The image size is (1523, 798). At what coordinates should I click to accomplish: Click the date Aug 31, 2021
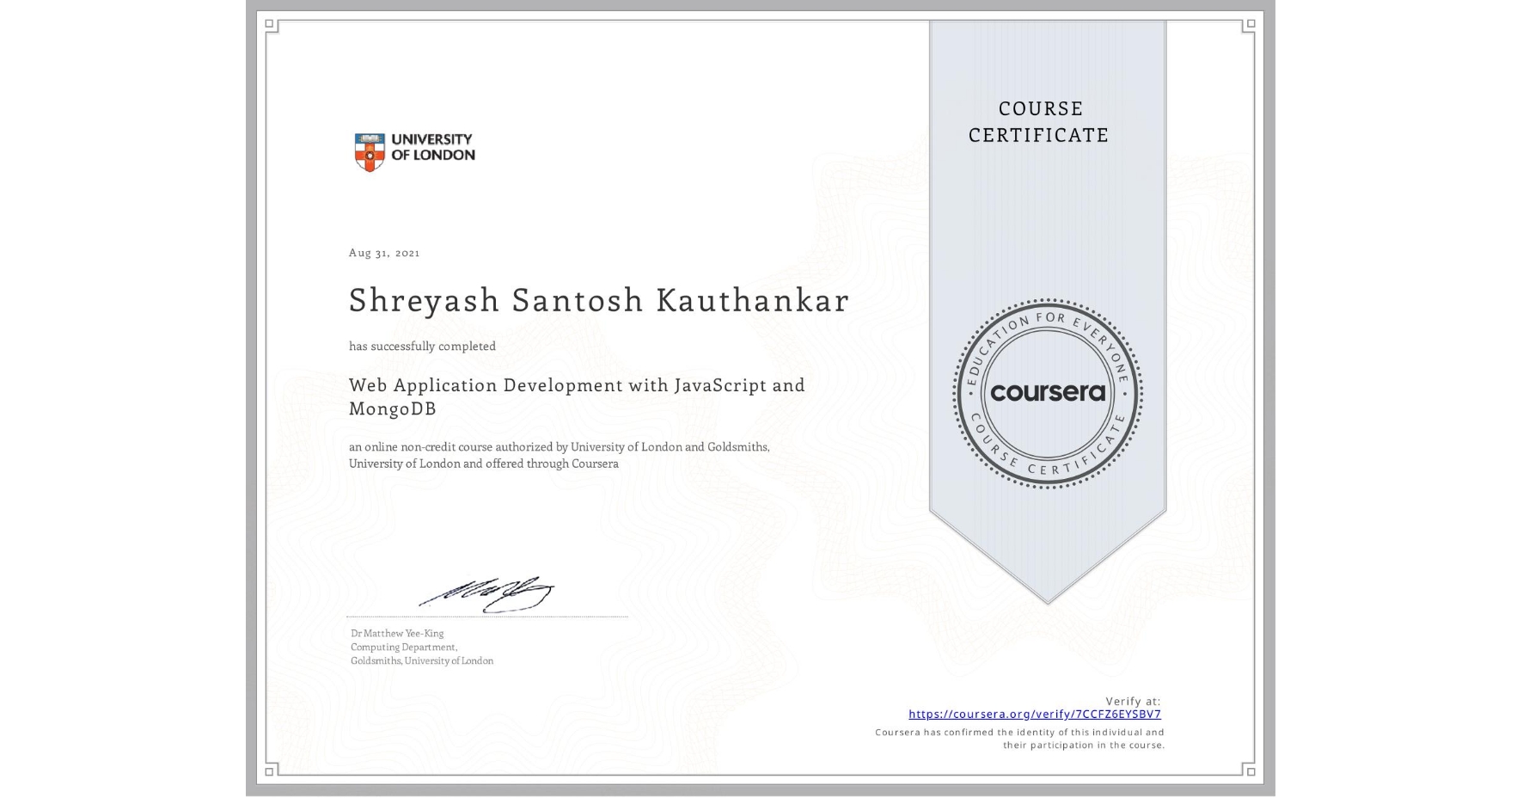coord(384,252)
